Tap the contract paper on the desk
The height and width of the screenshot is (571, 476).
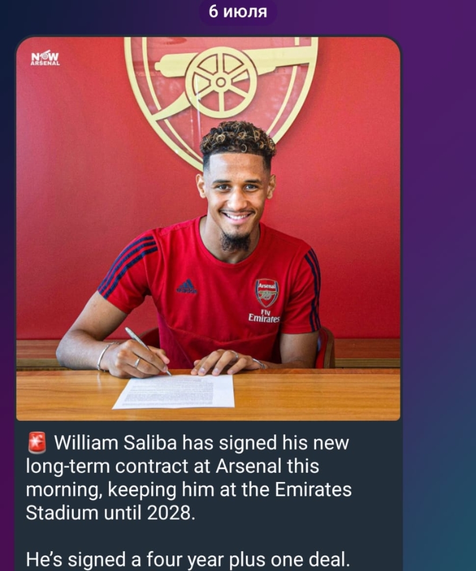(175, 391)
